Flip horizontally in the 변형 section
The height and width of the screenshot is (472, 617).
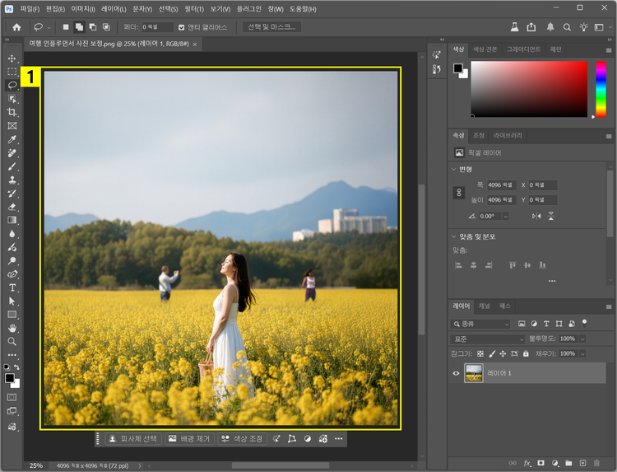pyautogui.click(x=536, y=216)
